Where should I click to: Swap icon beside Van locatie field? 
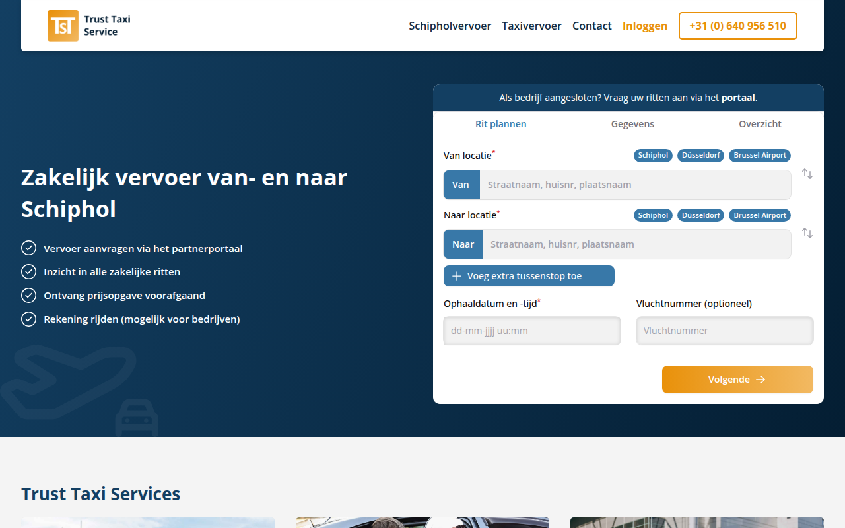[807, 174]
